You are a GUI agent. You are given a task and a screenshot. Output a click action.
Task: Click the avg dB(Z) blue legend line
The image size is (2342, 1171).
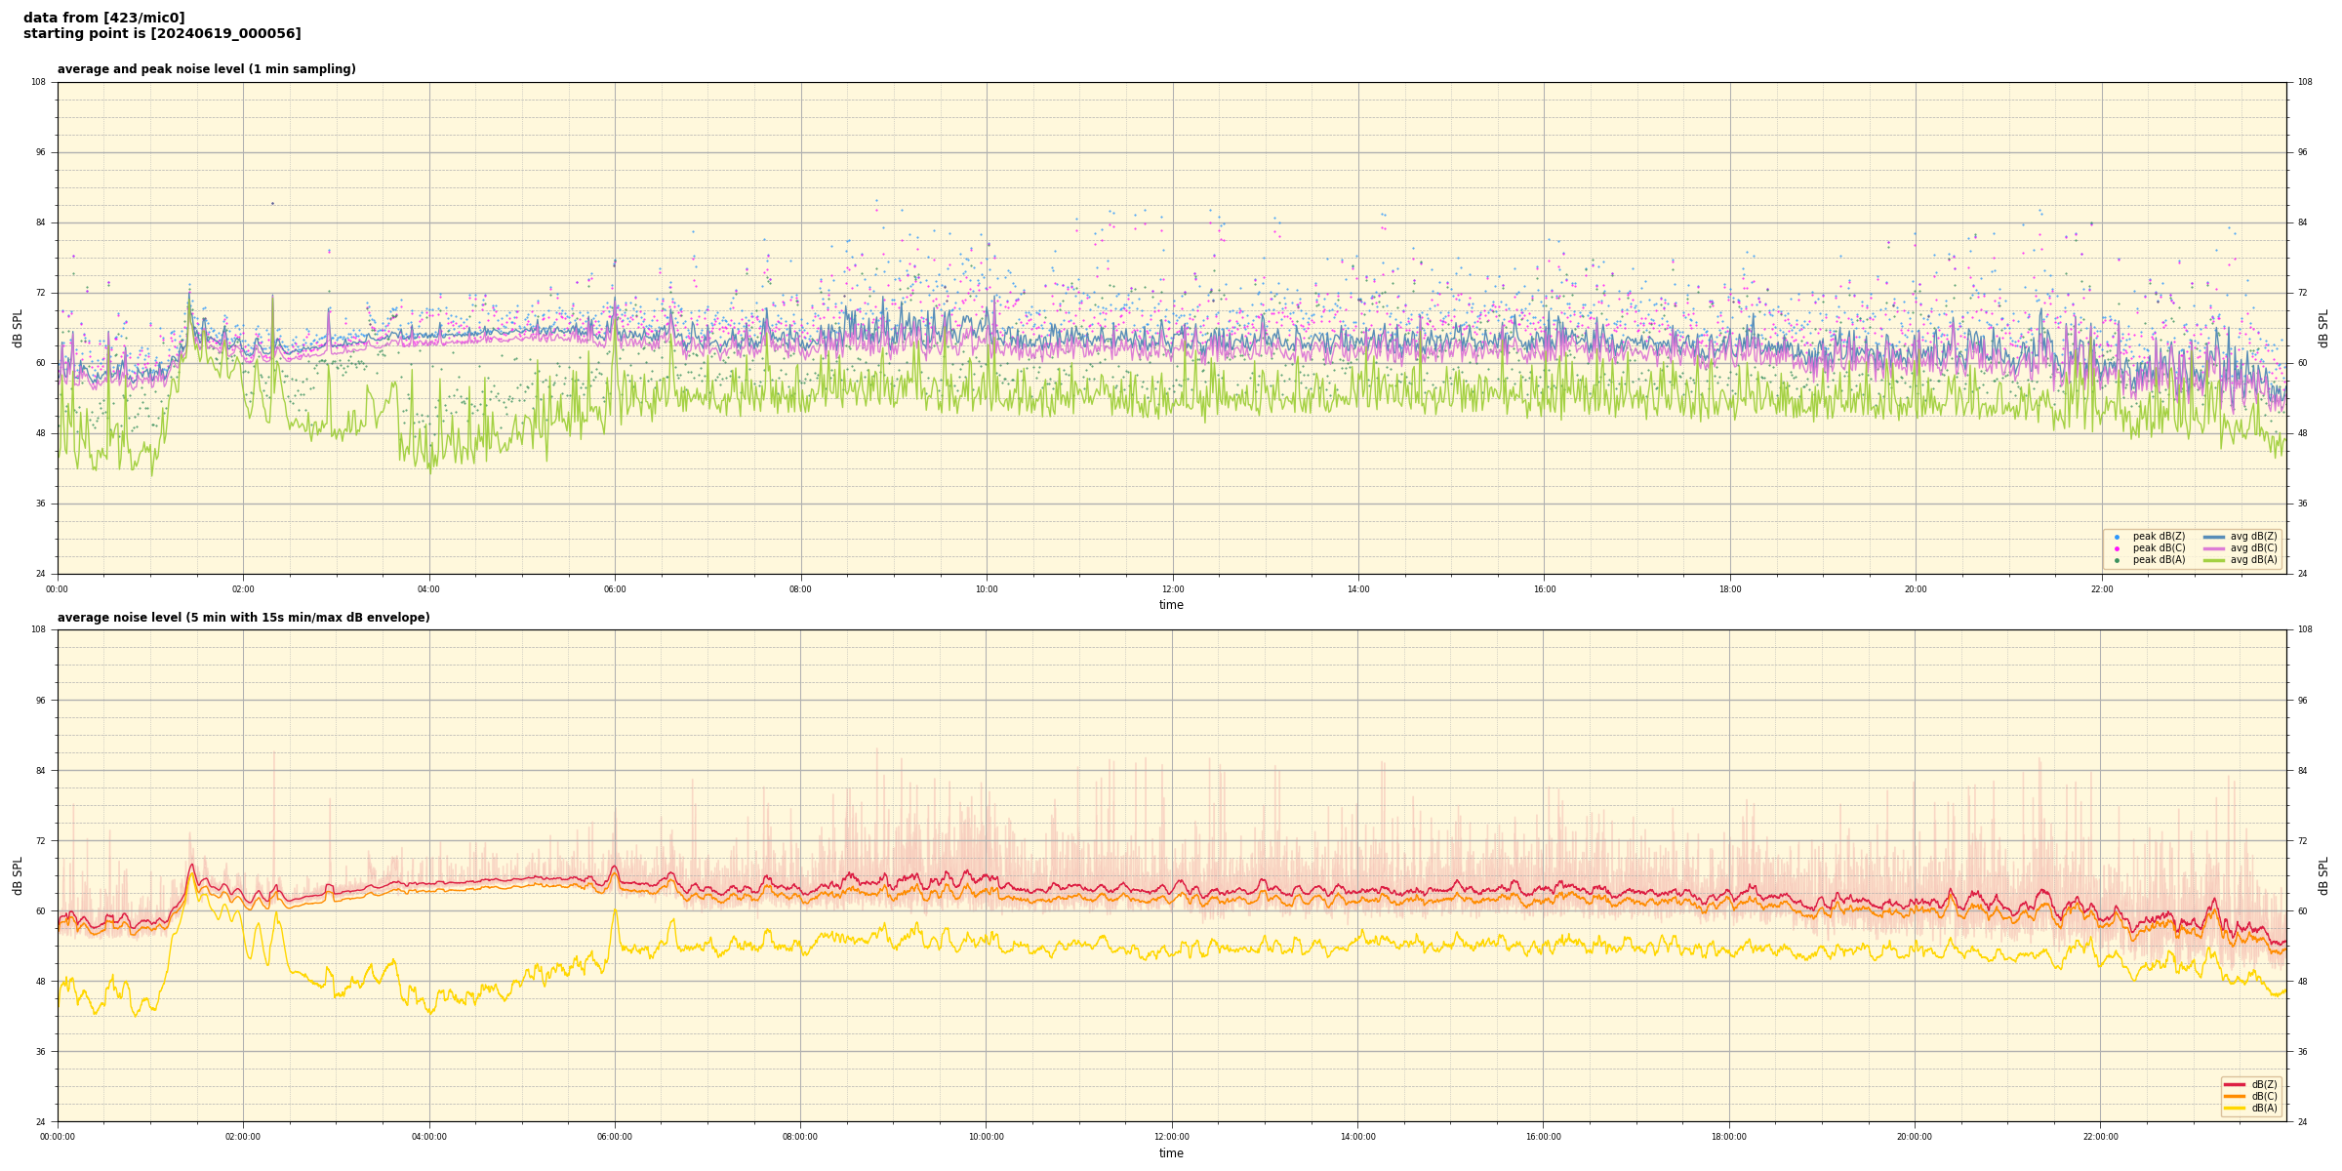point(2213,537)
